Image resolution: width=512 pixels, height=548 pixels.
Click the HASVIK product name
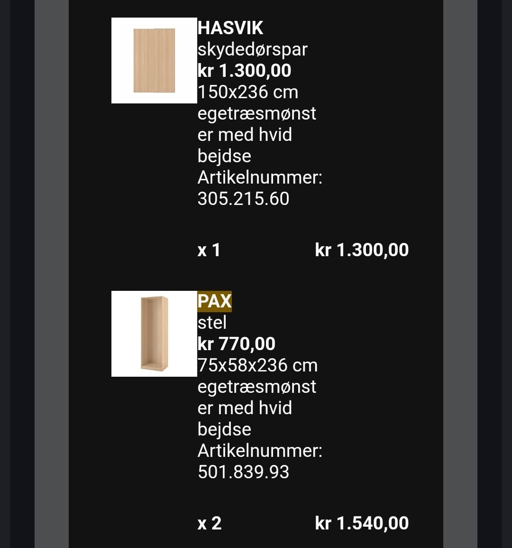230,28
